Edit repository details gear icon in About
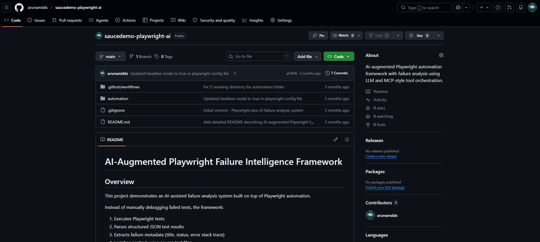 point(441,55)
